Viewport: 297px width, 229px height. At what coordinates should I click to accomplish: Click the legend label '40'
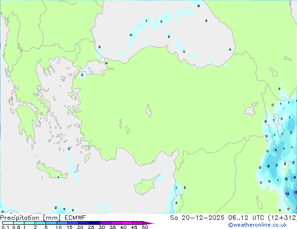123,227
